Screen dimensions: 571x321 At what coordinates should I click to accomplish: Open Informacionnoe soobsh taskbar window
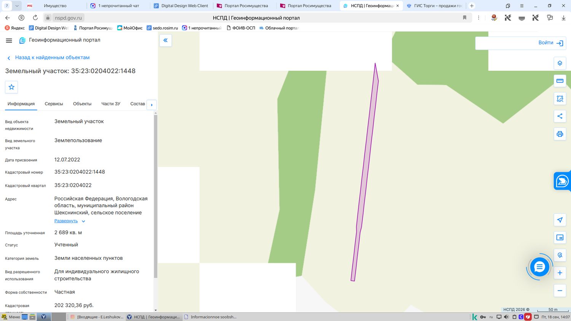[210, 317]
